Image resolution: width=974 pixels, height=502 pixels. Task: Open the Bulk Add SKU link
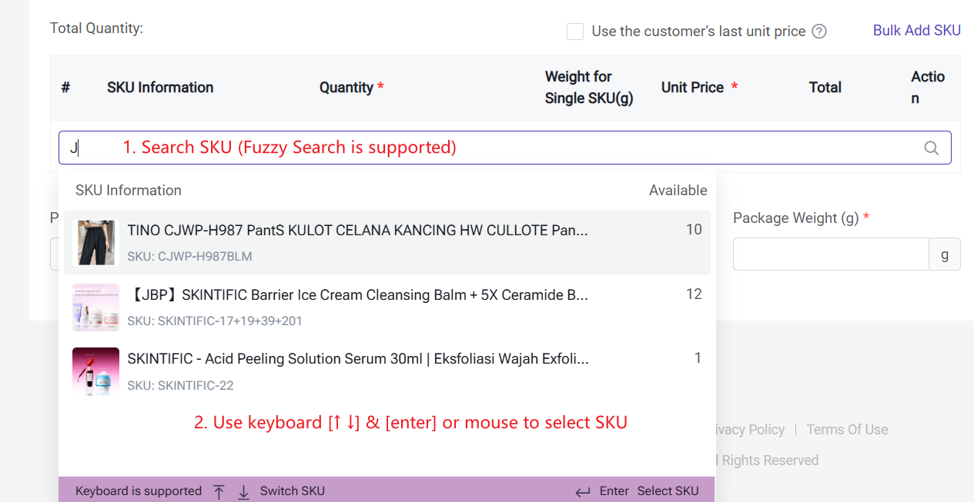[x=916, y=31]
